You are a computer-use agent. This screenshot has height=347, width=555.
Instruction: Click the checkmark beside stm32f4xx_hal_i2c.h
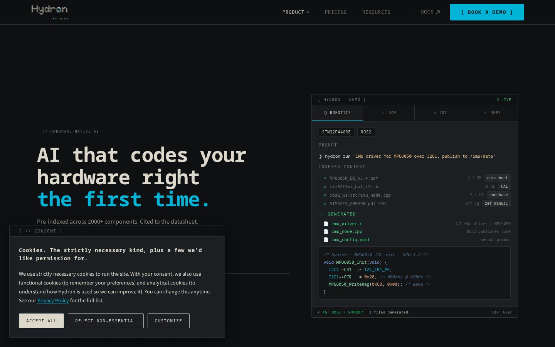coord(325,187)
